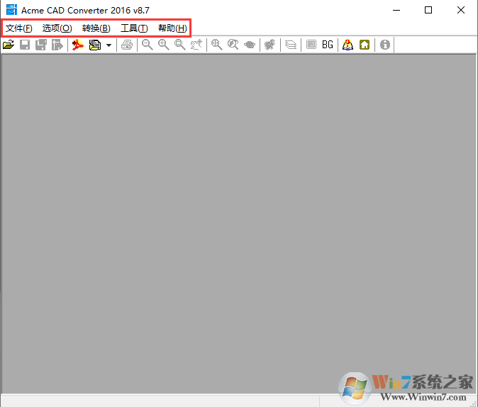Close the Acme CAD Converter window

point(461,10)
